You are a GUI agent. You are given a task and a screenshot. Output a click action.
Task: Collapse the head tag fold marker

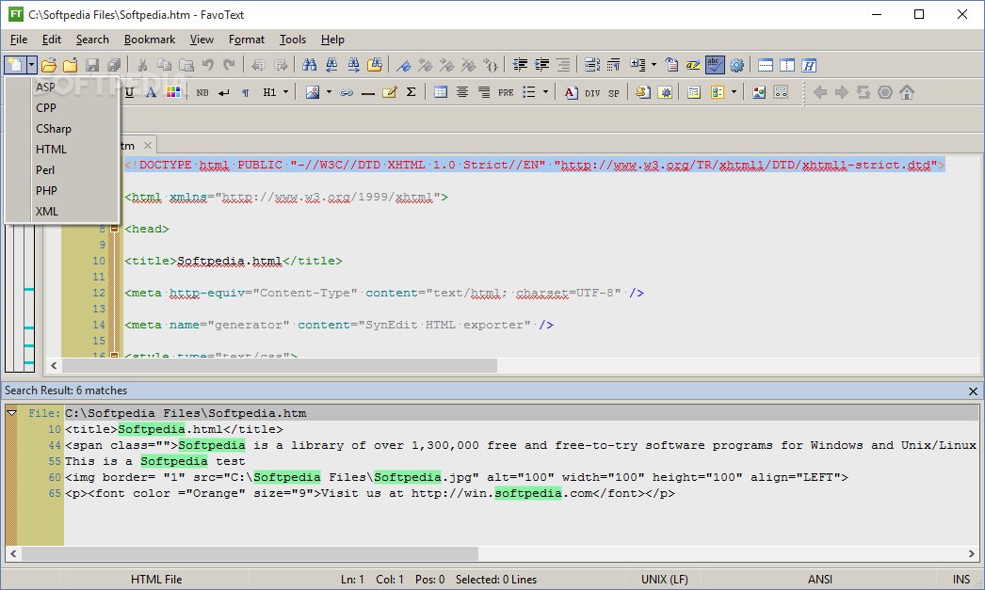114,229
